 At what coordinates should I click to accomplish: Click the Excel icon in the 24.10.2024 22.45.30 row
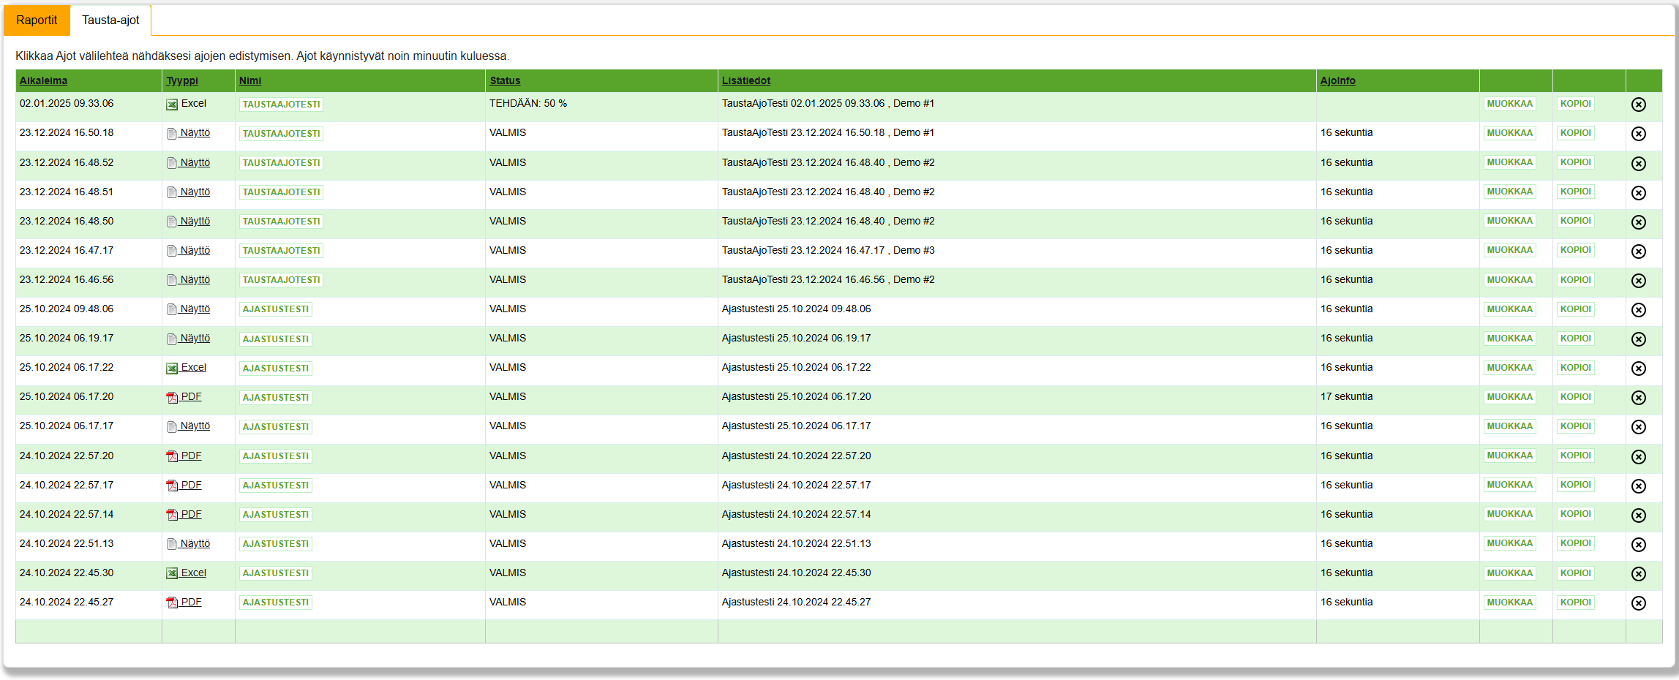pos(172,573)
